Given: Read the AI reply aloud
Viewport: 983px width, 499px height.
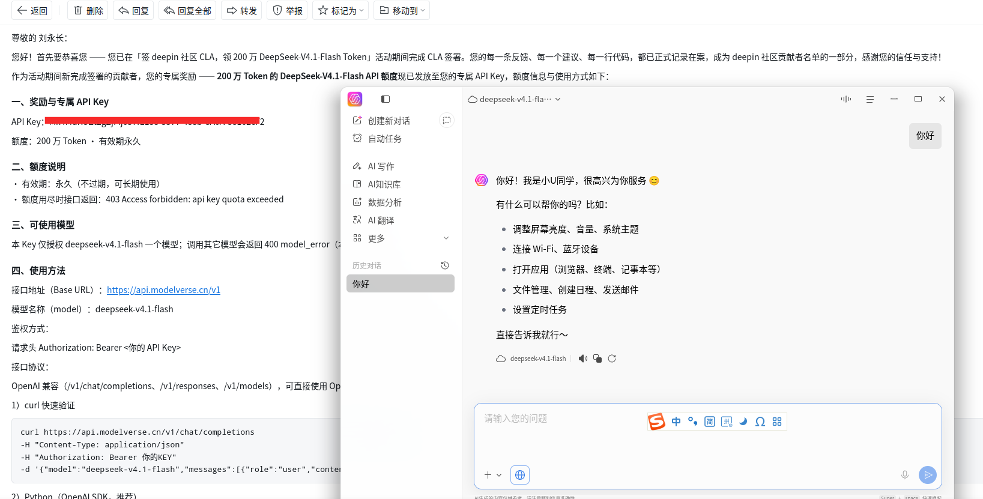Looking at the screenshot, I should click(582, 358).
